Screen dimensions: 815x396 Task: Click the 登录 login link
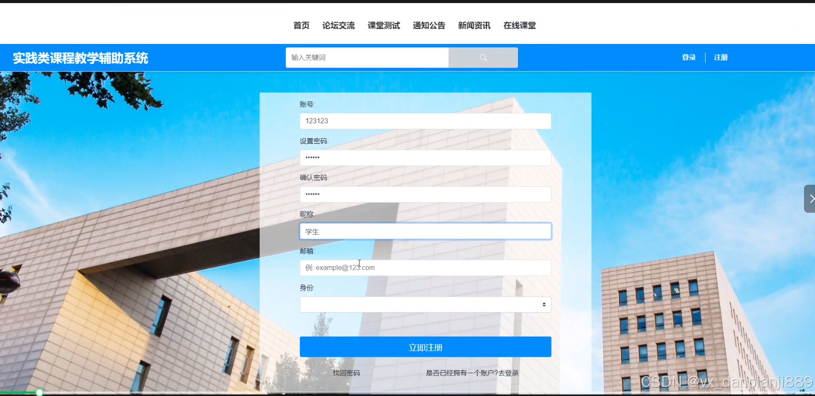tap(689, 57)
